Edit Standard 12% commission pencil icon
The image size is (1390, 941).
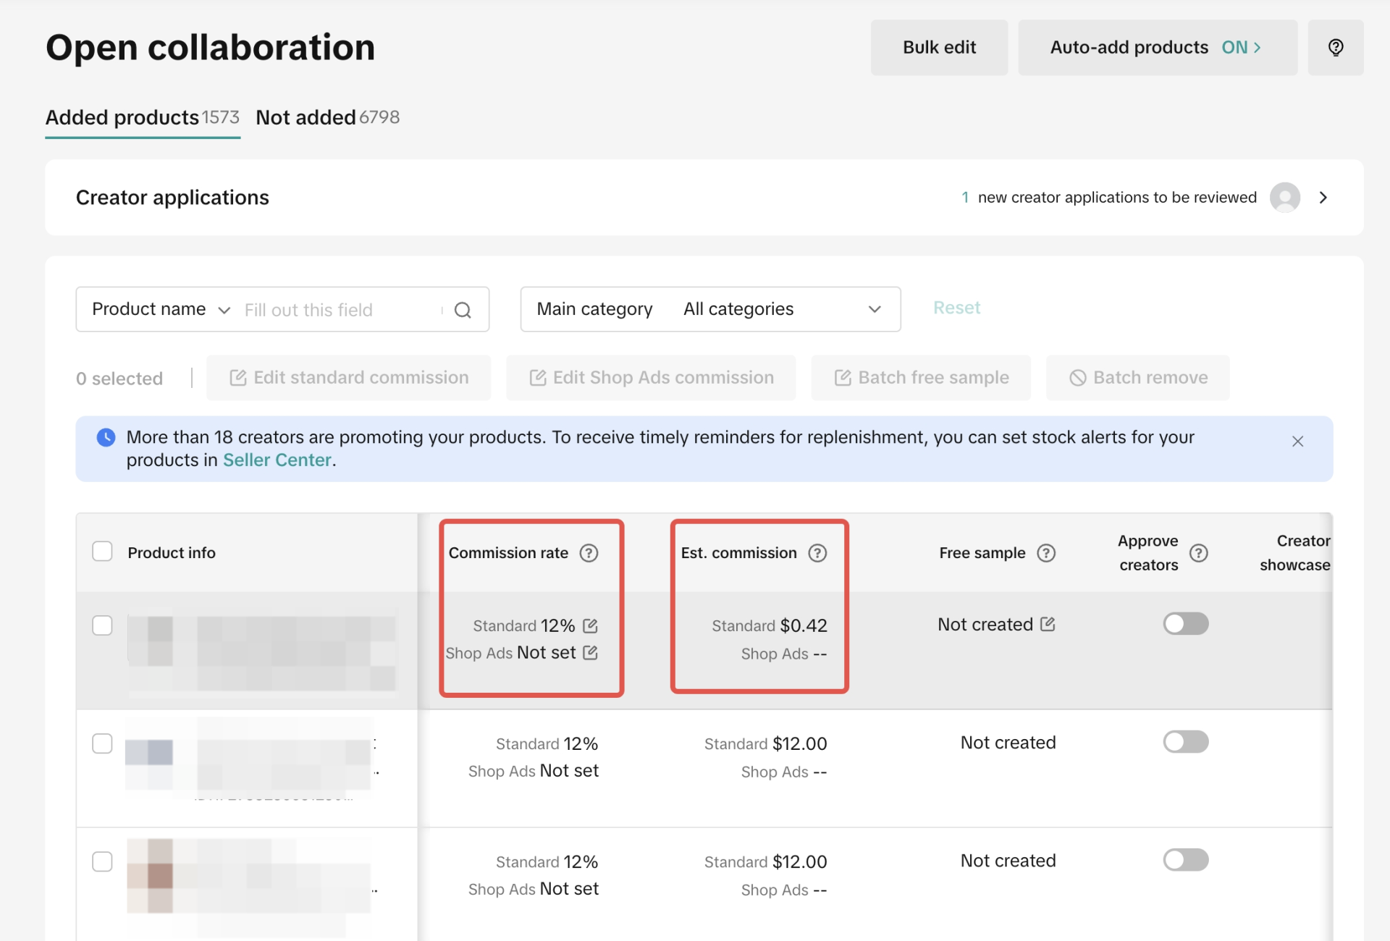[590, 625]
